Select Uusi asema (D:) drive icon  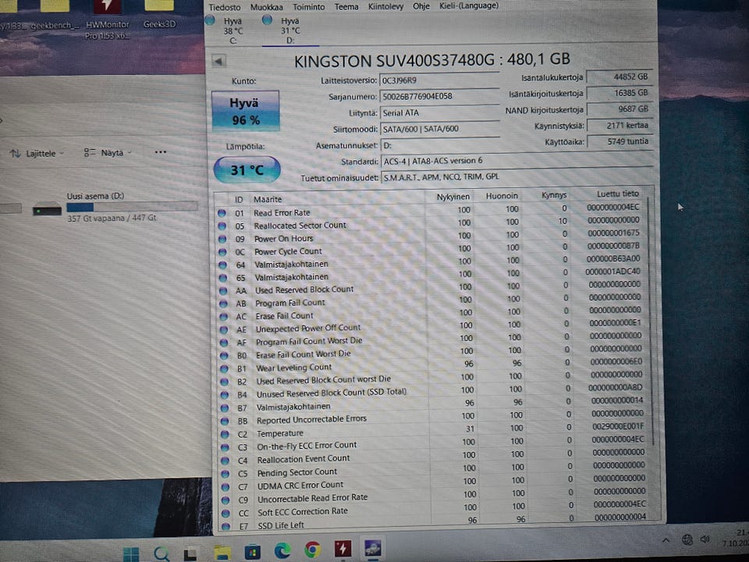(x=47, y=209)
